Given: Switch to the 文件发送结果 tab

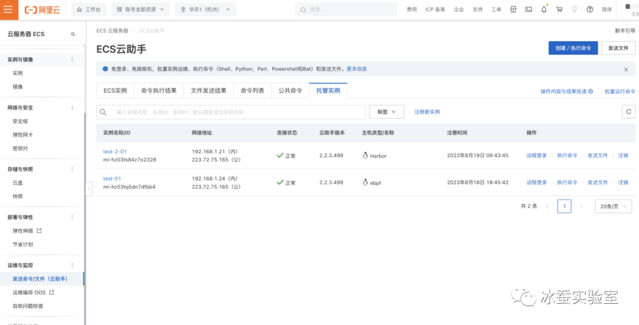Looking at the screenshot, I should [x=209, y=90].
